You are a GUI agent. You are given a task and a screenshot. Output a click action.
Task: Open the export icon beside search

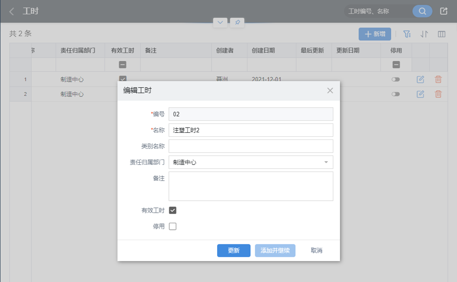(444, 11)
